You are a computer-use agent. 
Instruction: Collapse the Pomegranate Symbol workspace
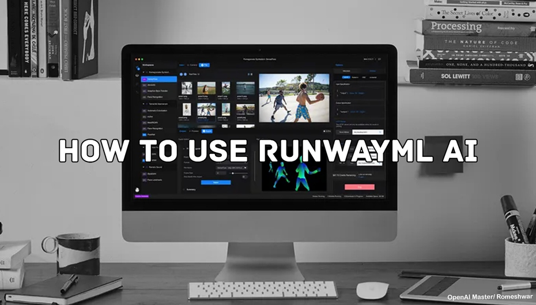pyautogui.click(x=144, y=72)
